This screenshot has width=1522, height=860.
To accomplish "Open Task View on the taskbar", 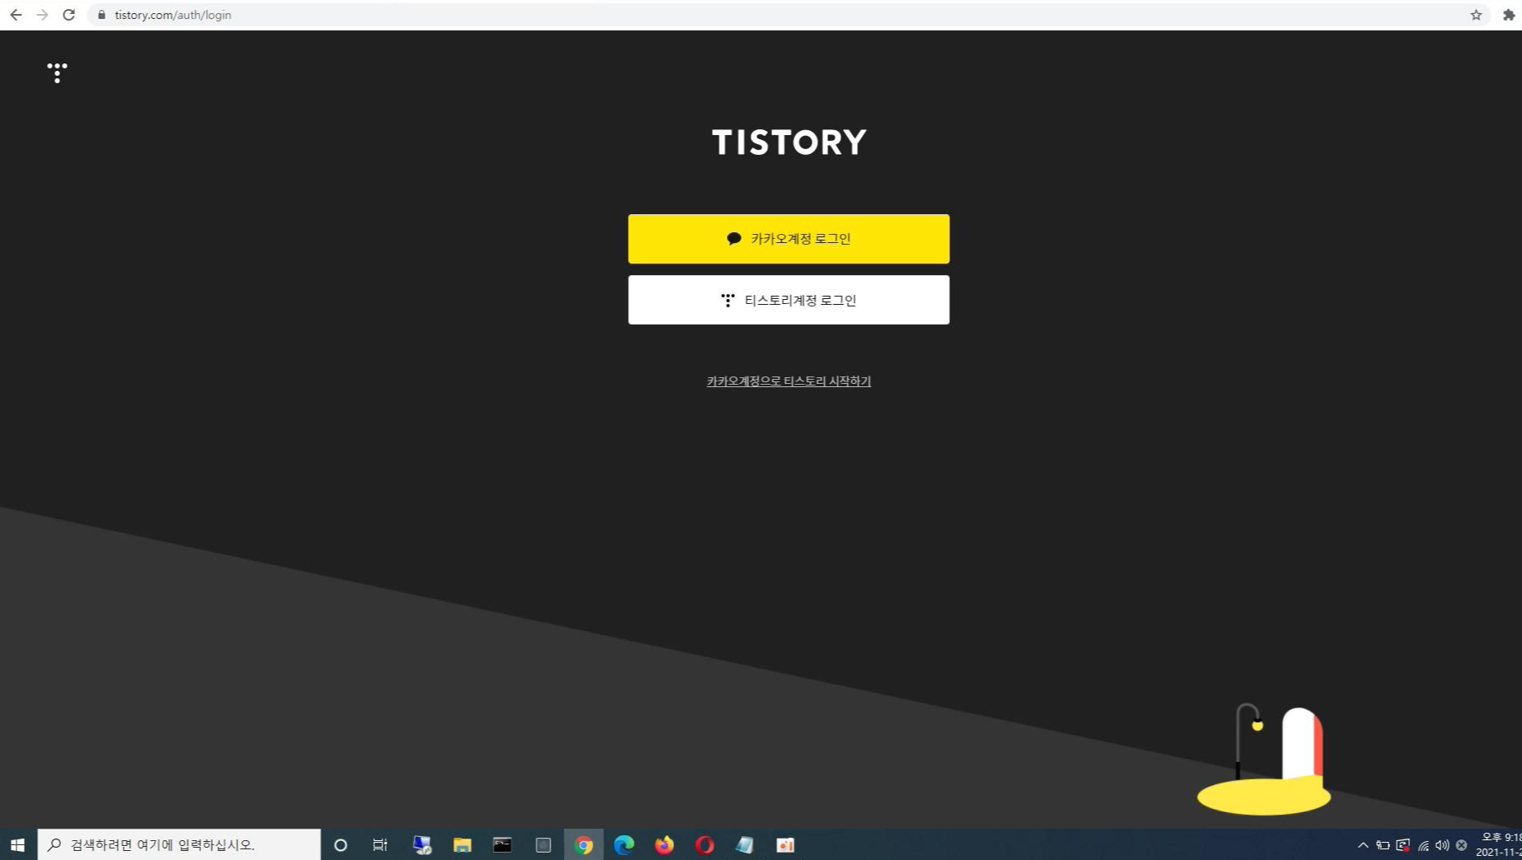I will pos(380,844).
